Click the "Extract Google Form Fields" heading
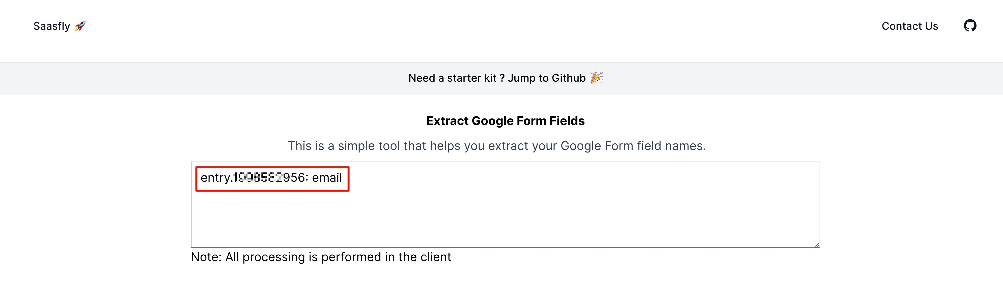This screenshot has height=303, width=1003. 505,121
